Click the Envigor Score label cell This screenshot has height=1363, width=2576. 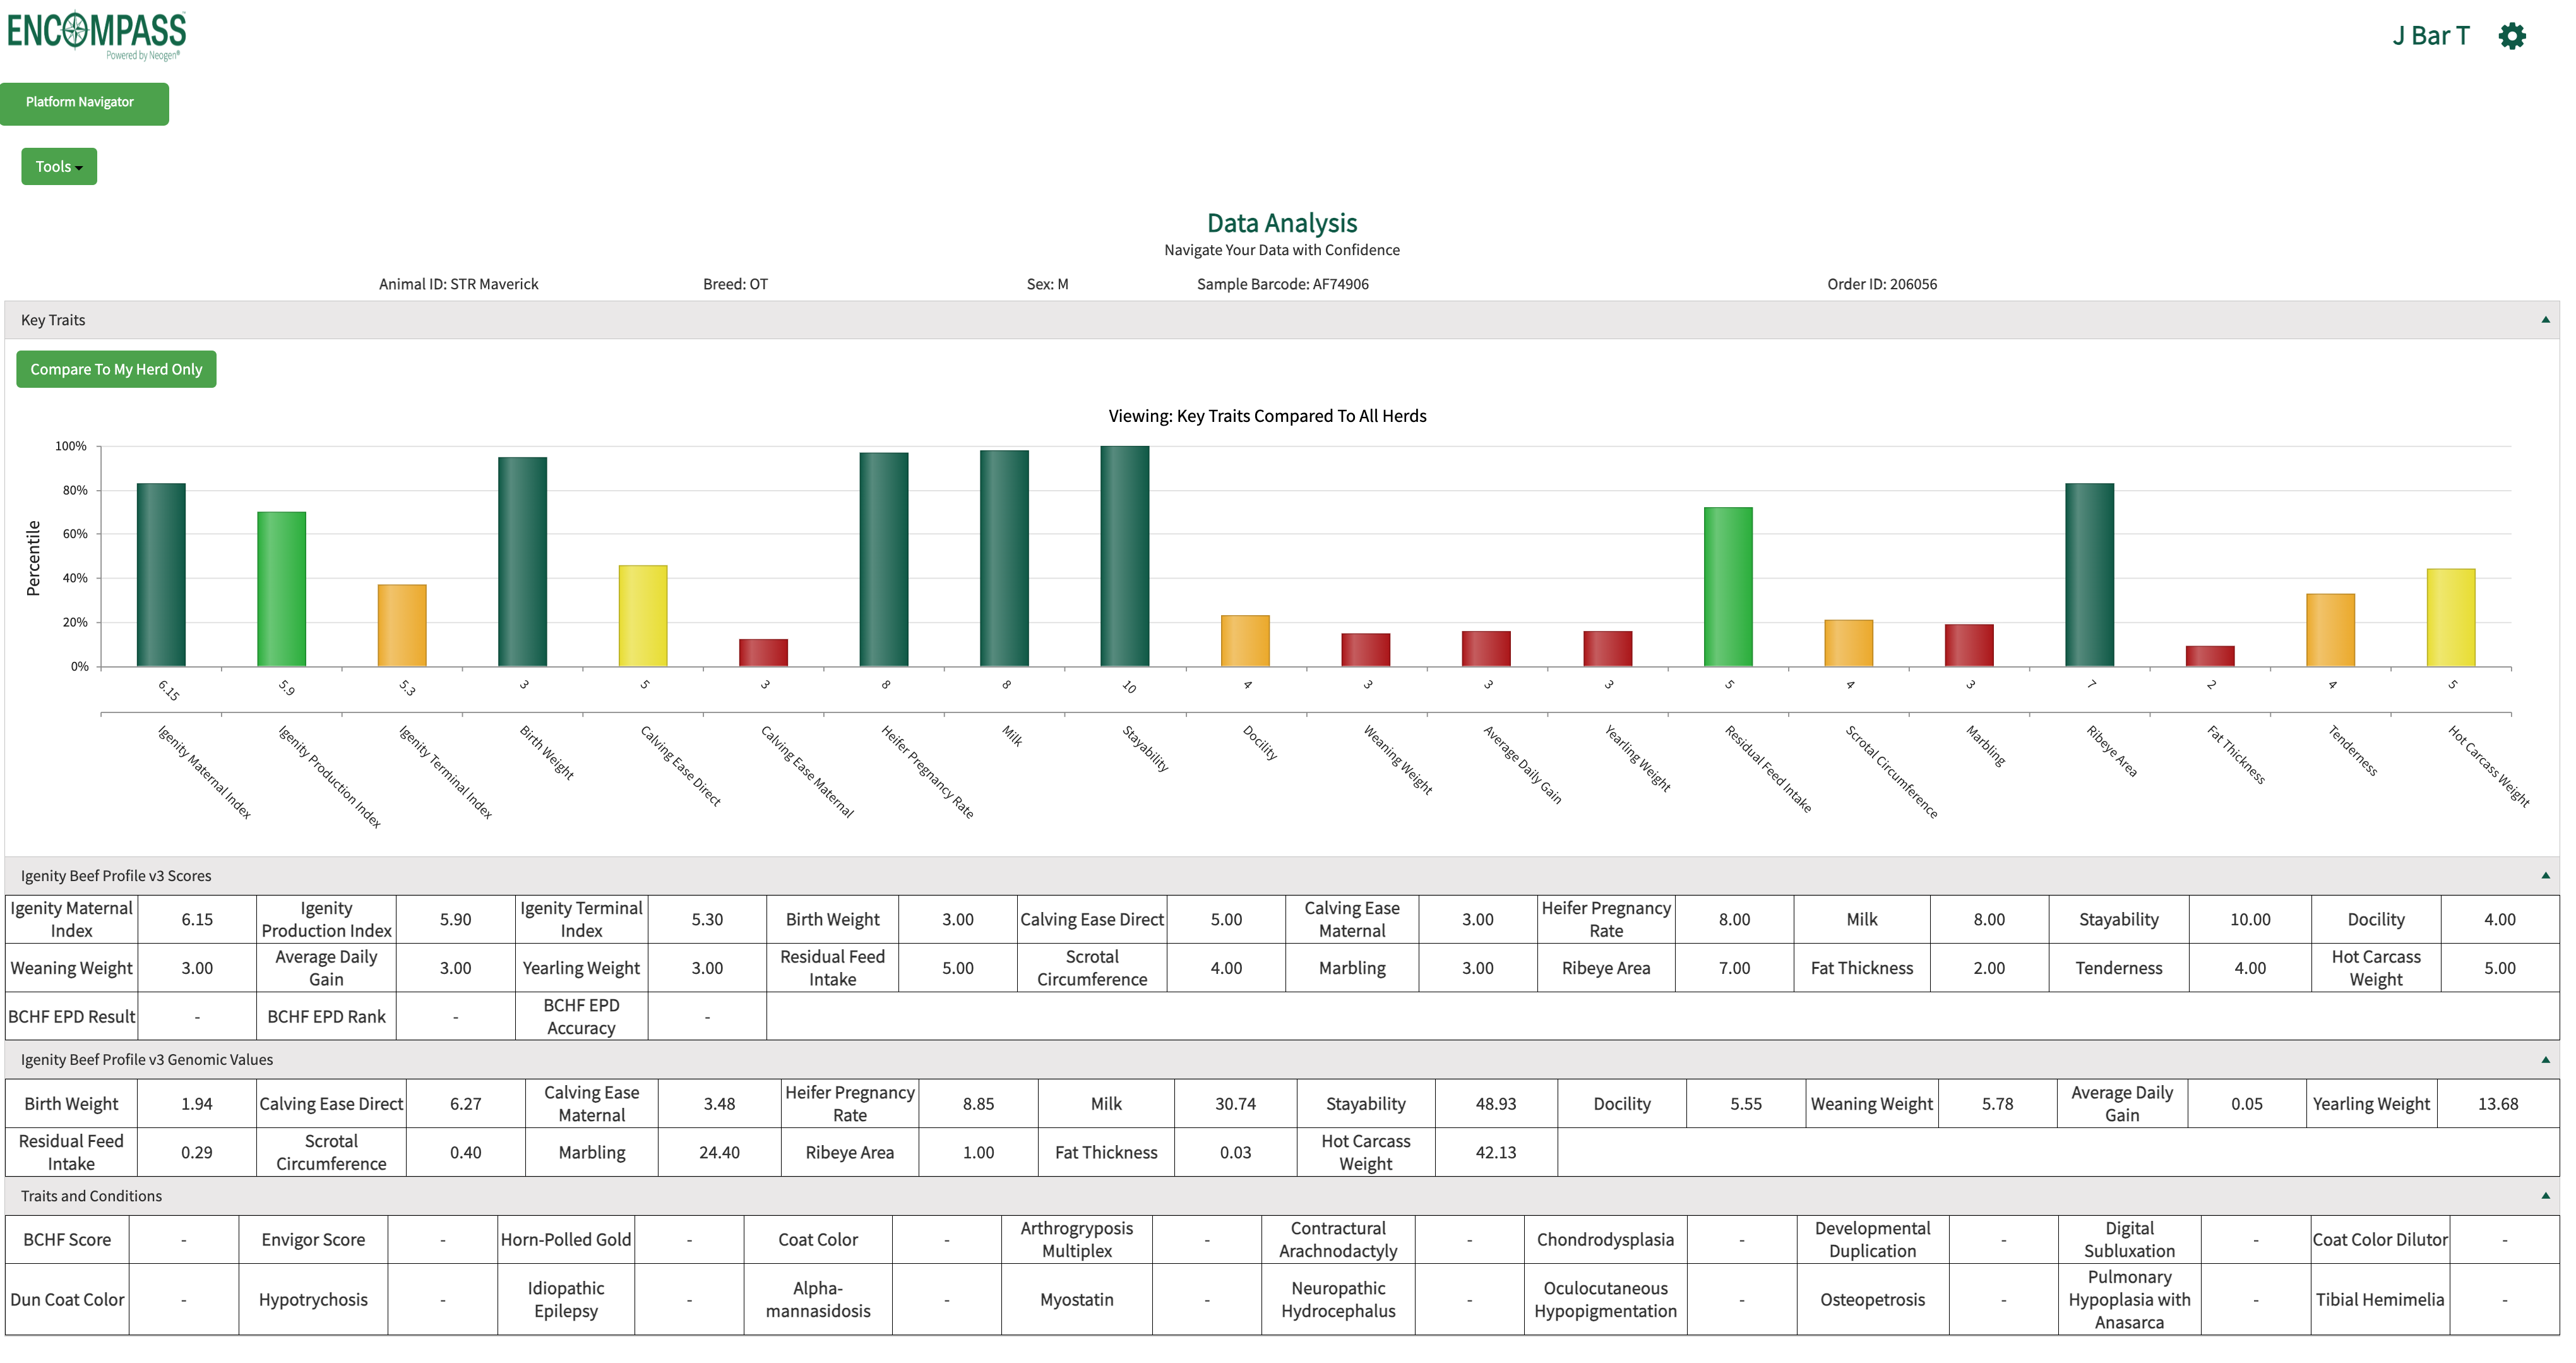point(313,1239)
